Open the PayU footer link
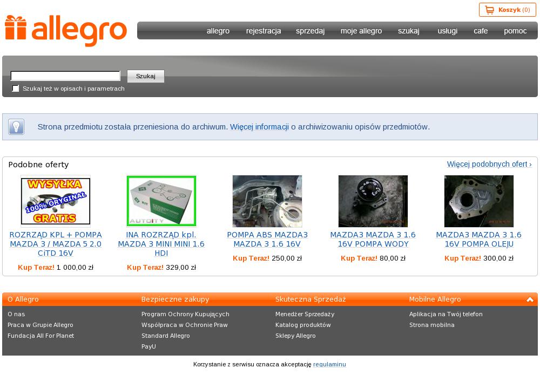The image size is (540, 375). coord(149,346)
